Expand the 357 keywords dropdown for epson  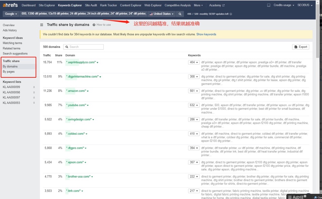194,162
